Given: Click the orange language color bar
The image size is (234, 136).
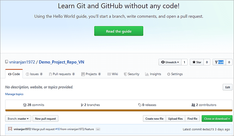Looking at the screenshot, I should click(119, 110).
